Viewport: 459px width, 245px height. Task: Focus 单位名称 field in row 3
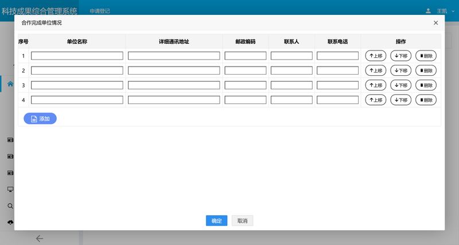click(x=77, y=85)
